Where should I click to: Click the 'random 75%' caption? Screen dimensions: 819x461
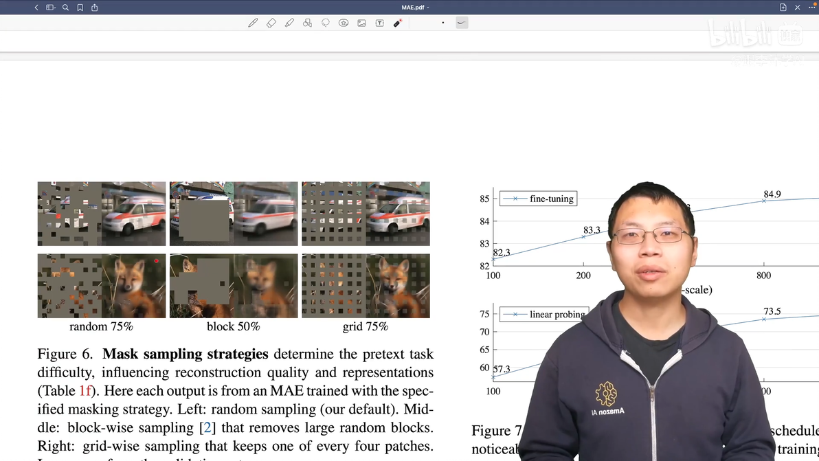click(x=101, y=326)
